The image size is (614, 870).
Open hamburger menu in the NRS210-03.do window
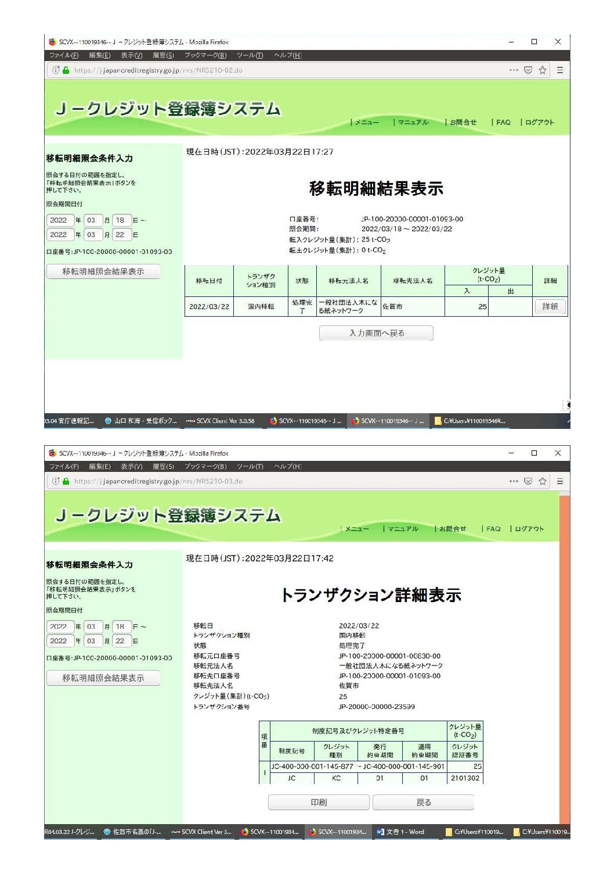(559, 481)
